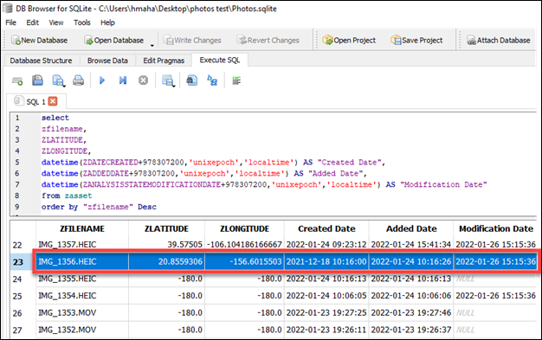Click the Save SQL file icon

point(38,80)
